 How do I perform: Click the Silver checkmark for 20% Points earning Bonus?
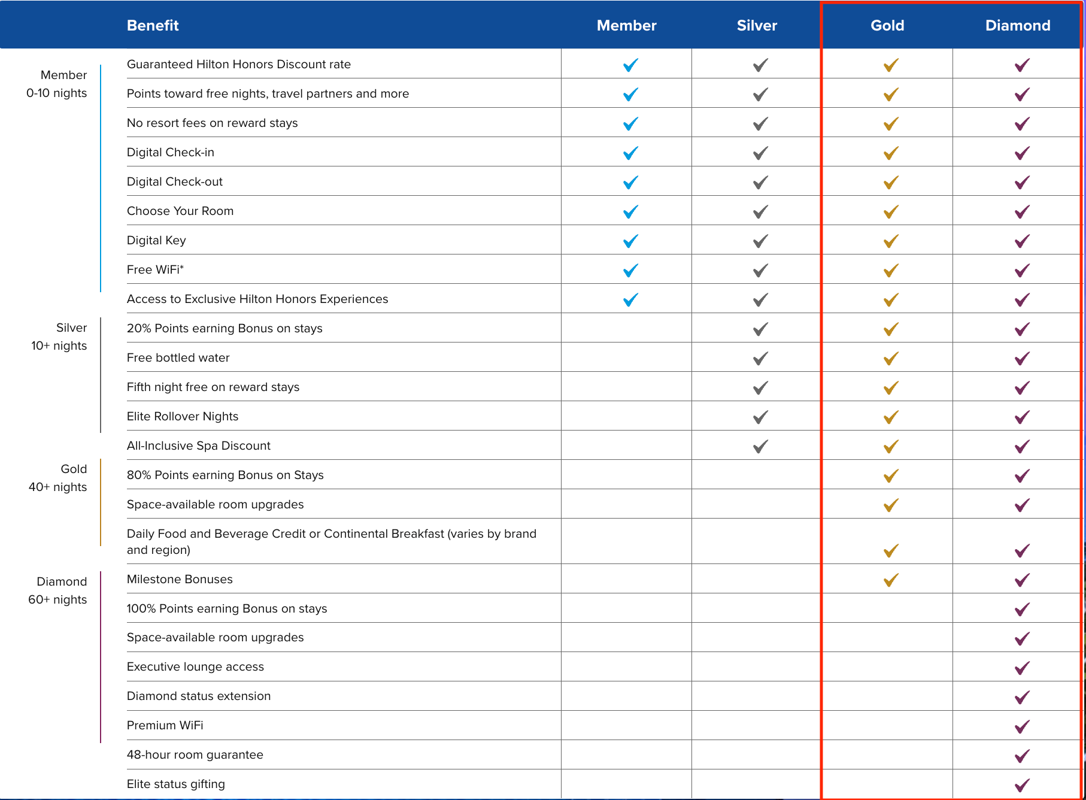760,329
